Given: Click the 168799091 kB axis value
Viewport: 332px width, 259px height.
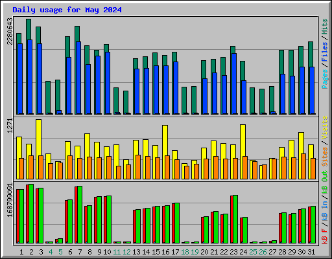Looking at the screenshot, I should [10, 200].
